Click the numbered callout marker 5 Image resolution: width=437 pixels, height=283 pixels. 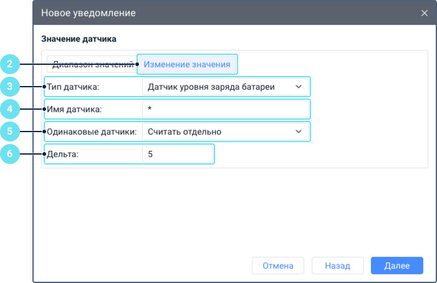pos(11,132)
